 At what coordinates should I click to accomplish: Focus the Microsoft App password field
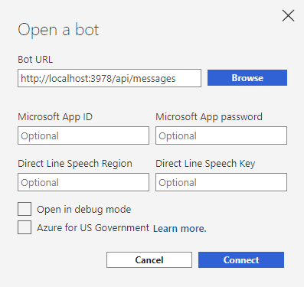pos(221,135)
